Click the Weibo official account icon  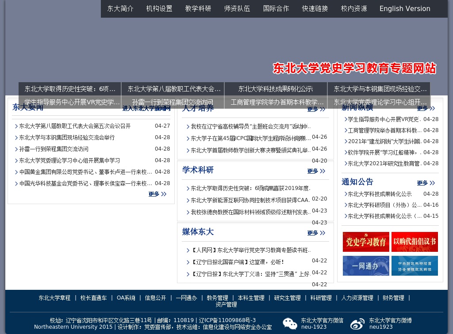click(x=357, y=324)
